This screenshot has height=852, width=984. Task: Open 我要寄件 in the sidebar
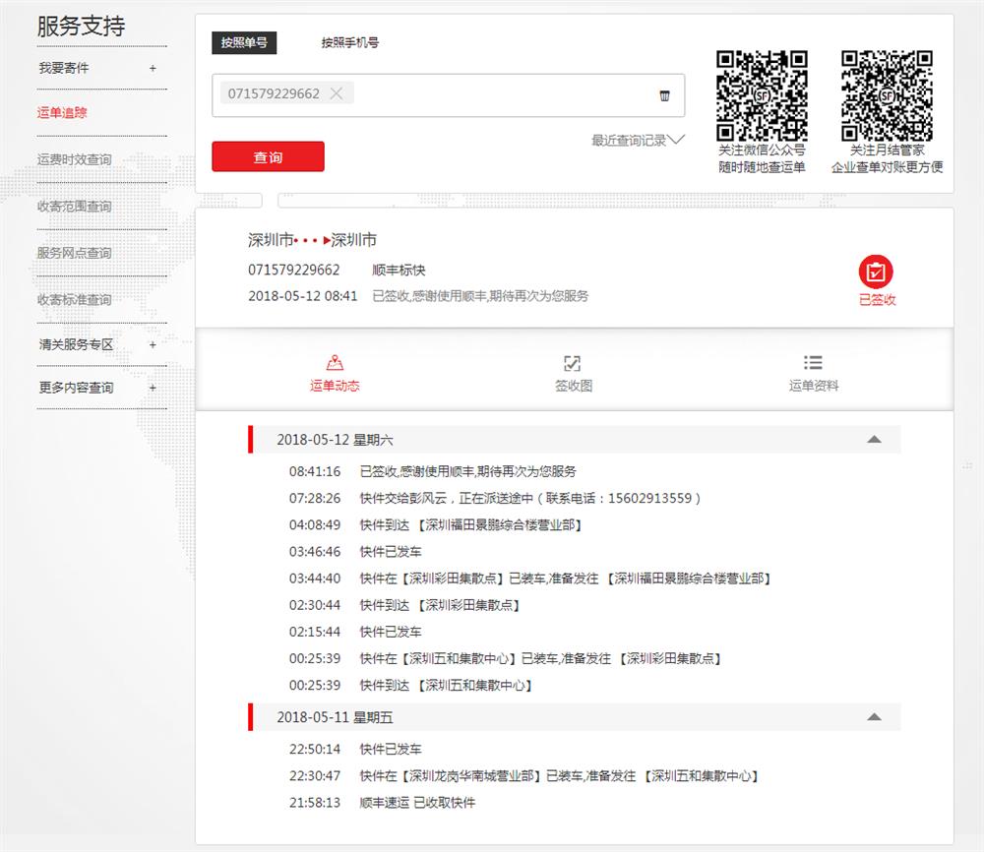point(64,68)
